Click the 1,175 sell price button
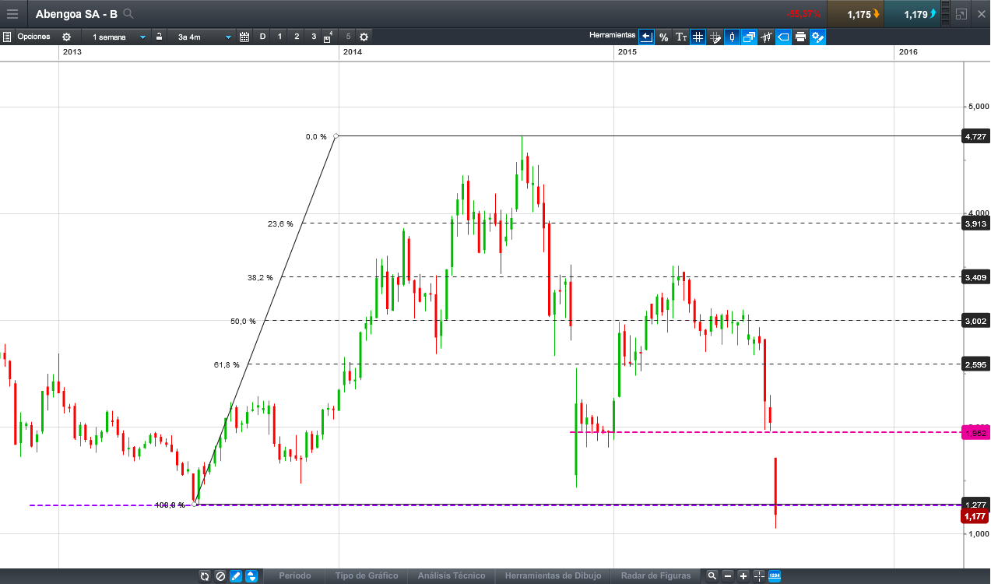 pyautogui.click(x=856, y=14)
